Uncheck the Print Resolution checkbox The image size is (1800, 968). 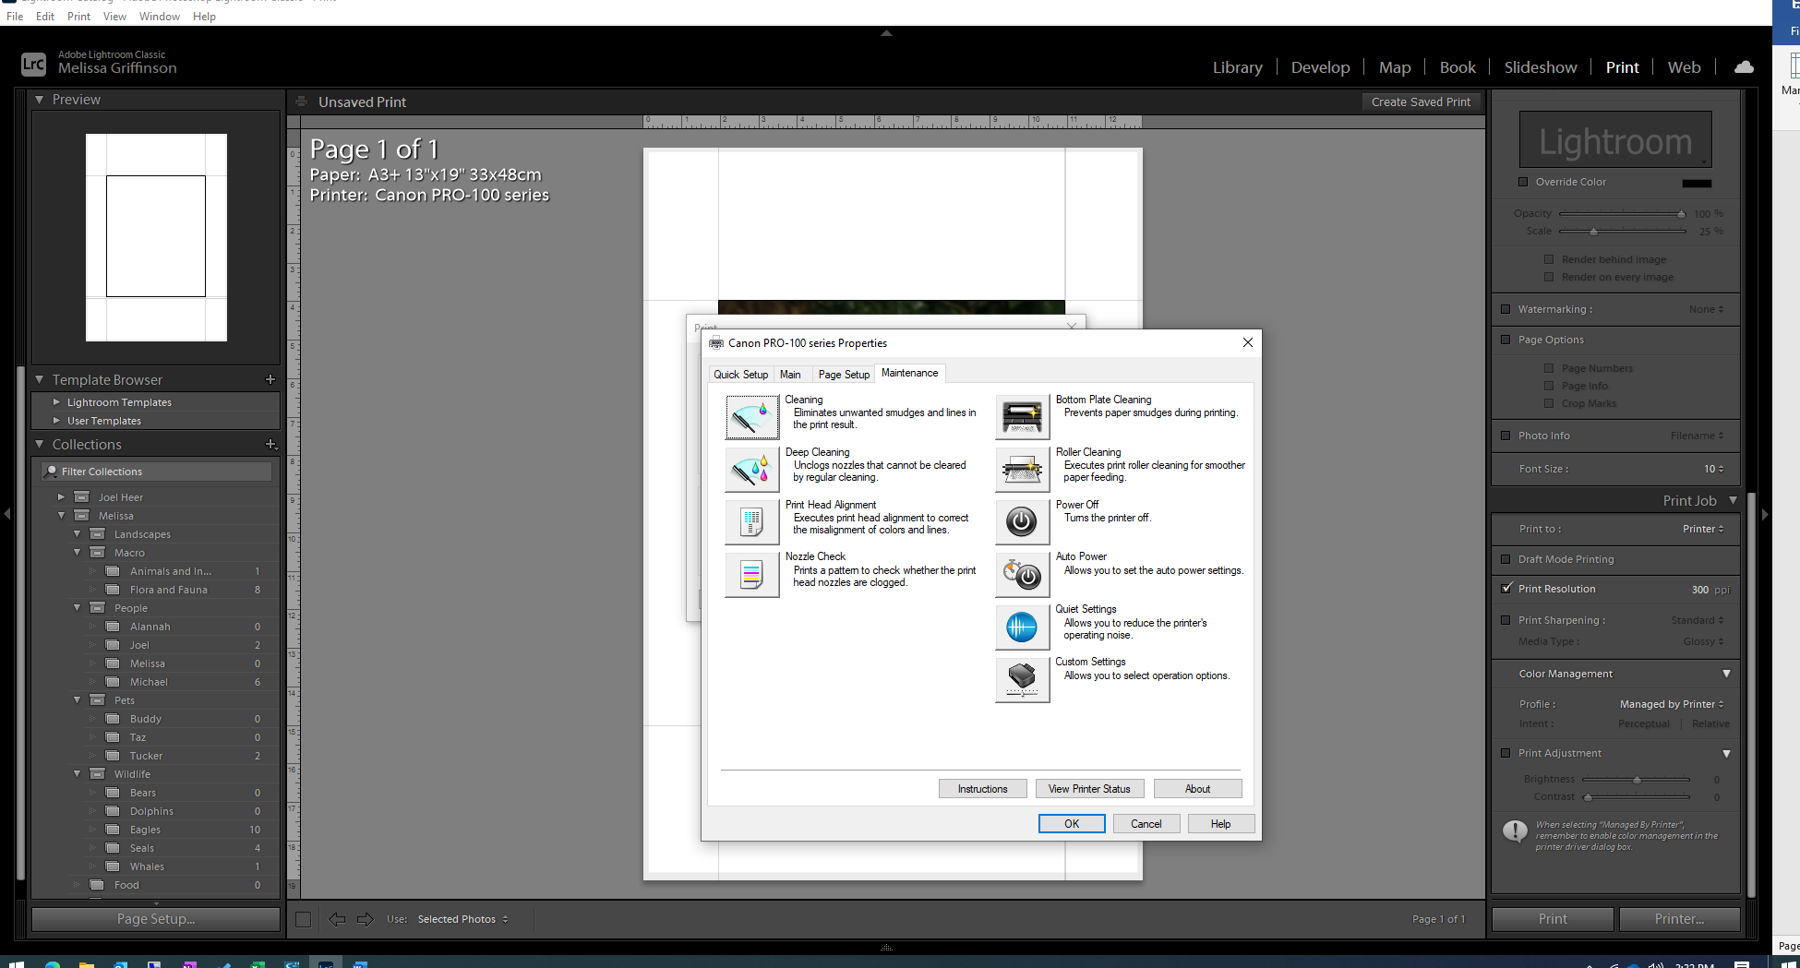coord(1506,589)
